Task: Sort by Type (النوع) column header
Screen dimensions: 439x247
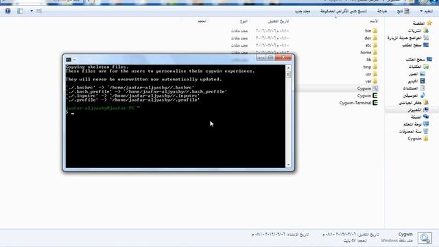Action: click(244, 21)
